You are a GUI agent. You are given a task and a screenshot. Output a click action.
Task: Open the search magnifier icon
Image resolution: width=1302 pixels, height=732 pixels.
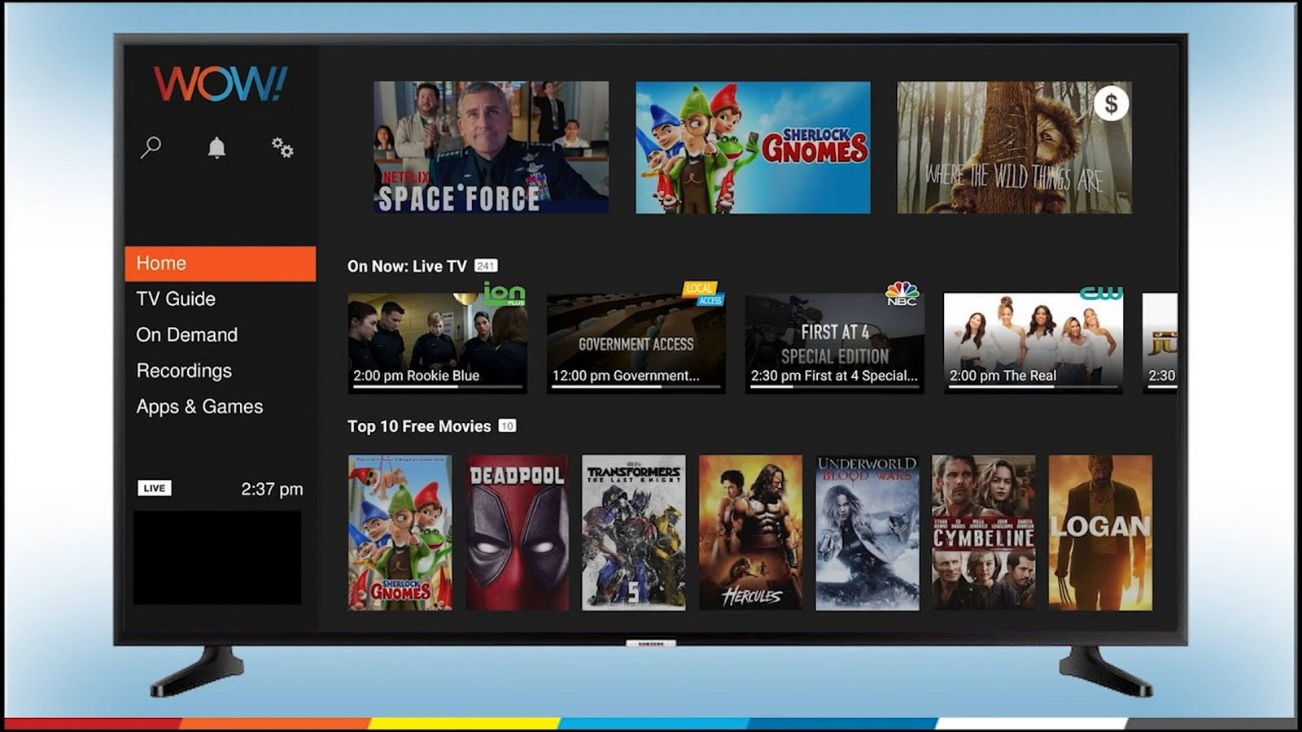tap(151, 147)
